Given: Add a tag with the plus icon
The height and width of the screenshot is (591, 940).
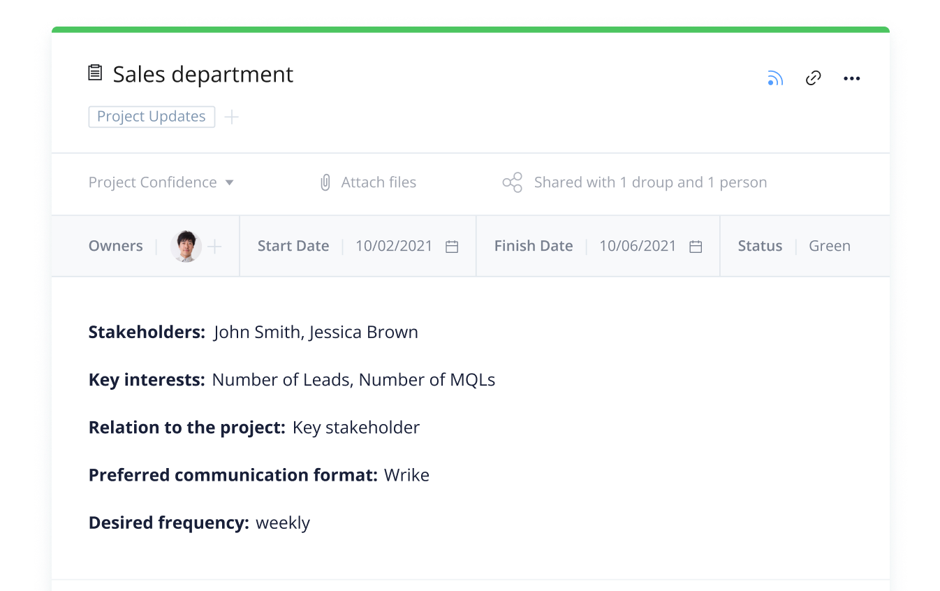Looking at the screenshot, I should [231, 117].
